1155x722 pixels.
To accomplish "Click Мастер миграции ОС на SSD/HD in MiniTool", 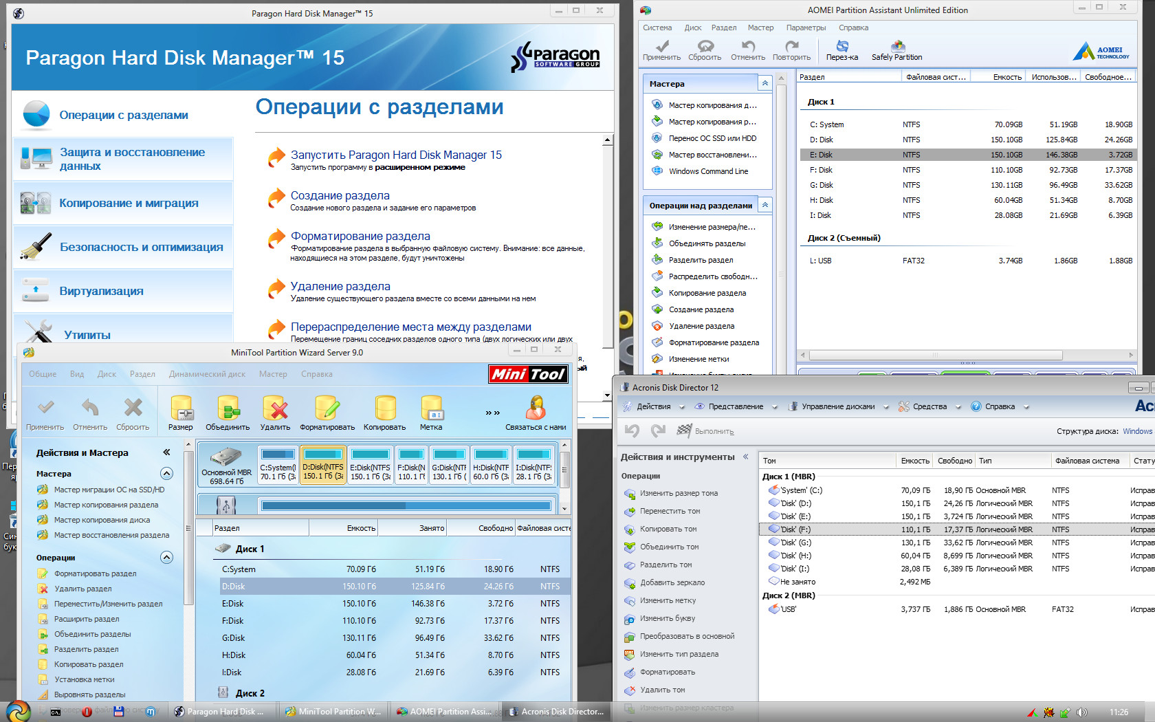I will pos(109,490).
